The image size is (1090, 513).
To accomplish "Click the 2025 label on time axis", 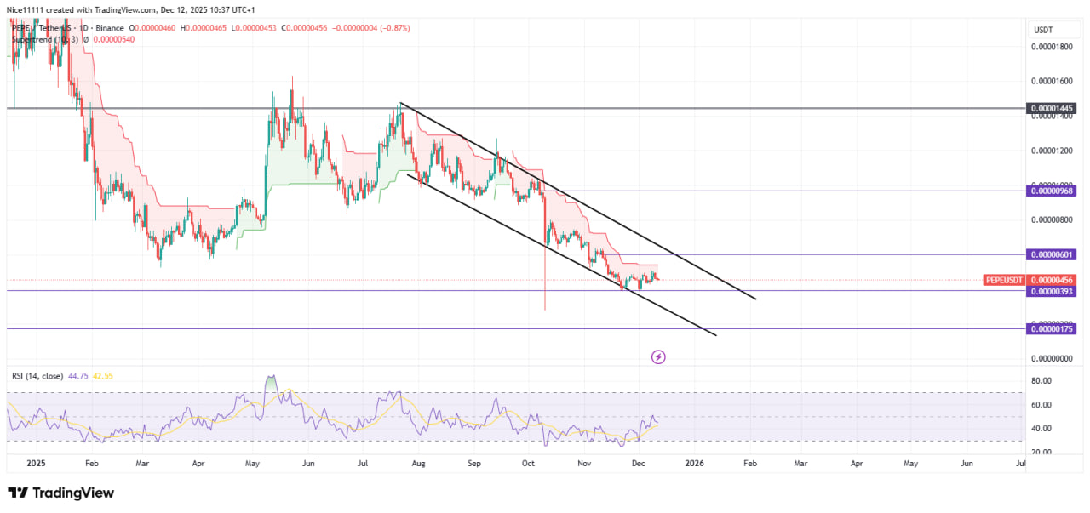I will [35, 464].
